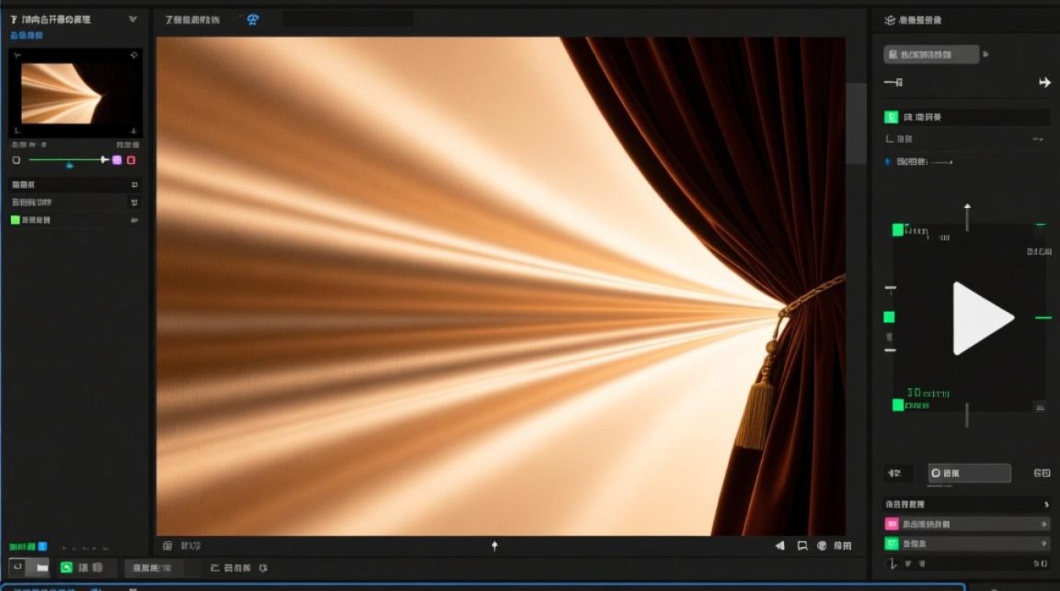Image resolution: width=1060 pixels, height=591 pixels.
Task: Click the speaker icon below the canvas
Action: [x=780, y=545]
